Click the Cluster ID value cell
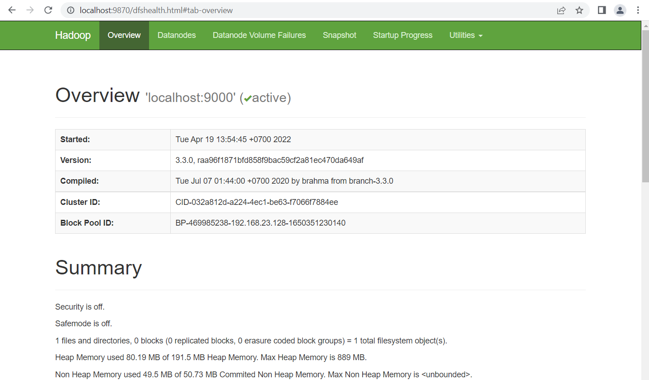This screenshot has width=649, height=380. pos(378,202)
